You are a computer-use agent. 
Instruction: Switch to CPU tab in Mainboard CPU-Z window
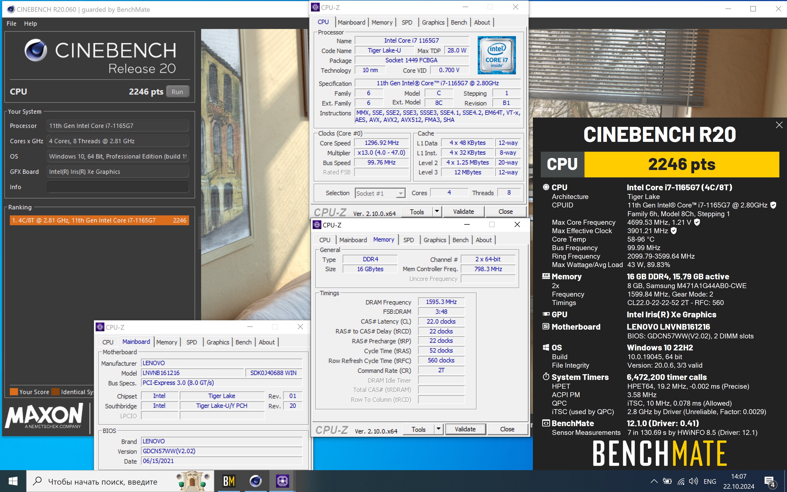point(108,342)
